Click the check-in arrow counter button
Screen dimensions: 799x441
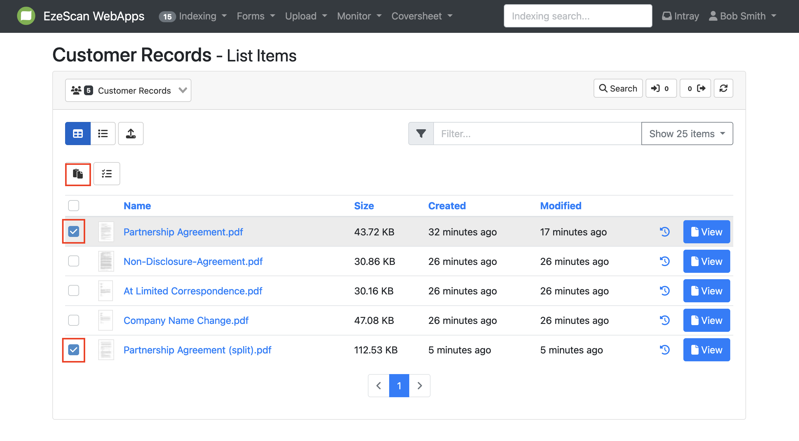pos(661,89)
